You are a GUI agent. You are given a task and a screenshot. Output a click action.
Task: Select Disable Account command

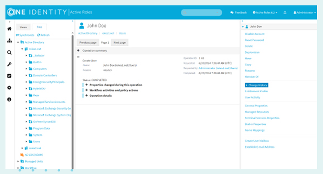click(x=255, y=34)
